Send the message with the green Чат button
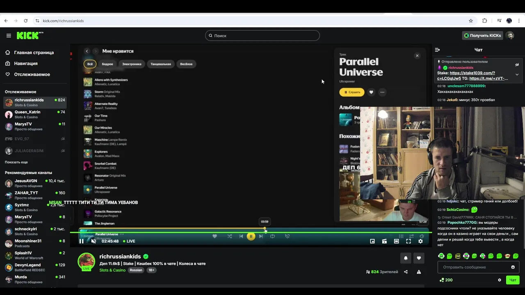The image size is (525, 295). (513, 280)
